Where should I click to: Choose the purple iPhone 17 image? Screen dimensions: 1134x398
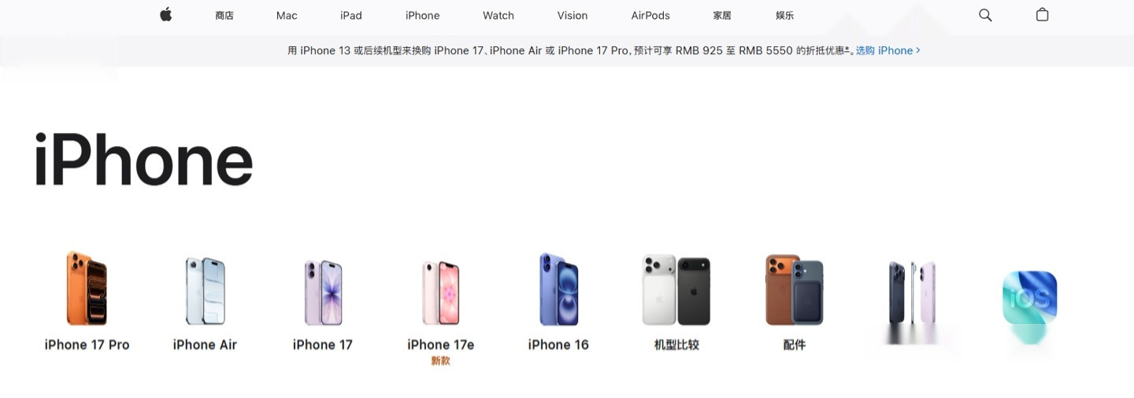[323, 293]
